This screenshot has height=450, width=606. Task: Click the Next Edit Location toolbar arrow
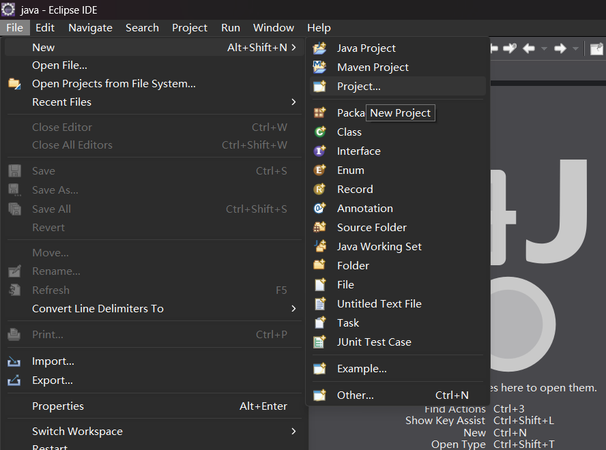pos(510,48)
